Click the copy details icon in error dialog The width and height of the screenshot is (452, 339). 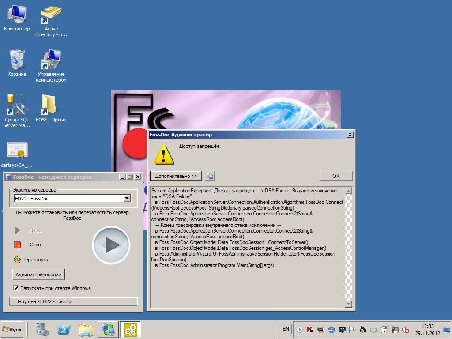pos(210,176)
